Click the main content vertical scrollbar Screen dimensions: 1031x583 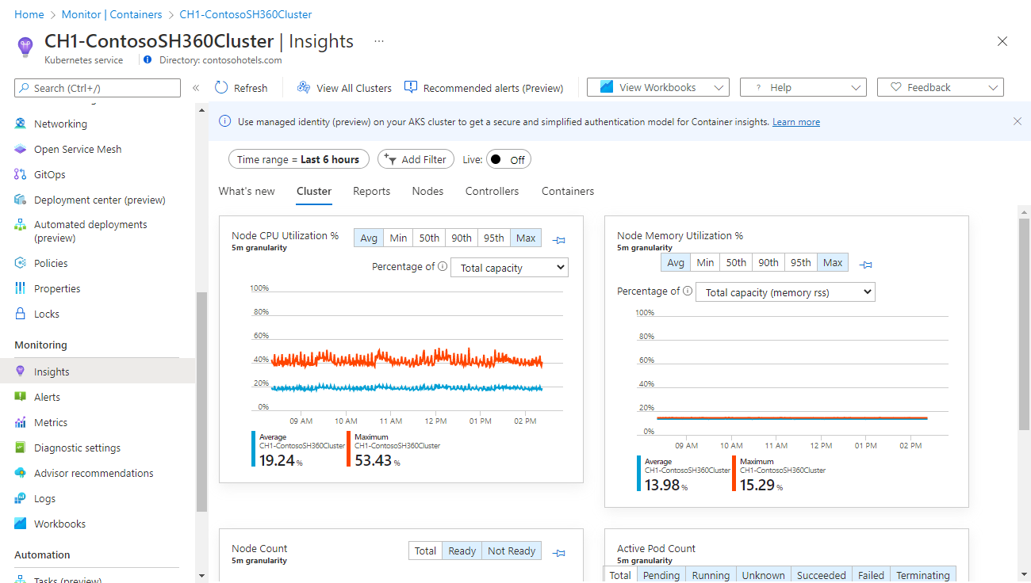tap(1024, 325)
